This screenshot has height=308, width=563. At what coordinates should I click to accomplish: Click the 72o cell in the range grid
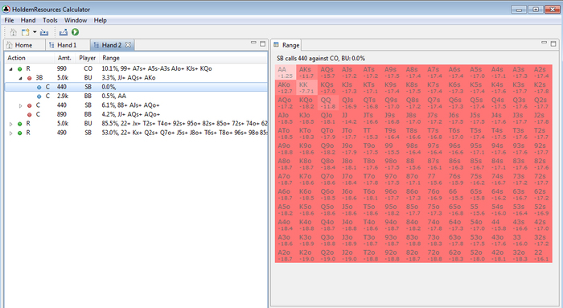(434, 255)
